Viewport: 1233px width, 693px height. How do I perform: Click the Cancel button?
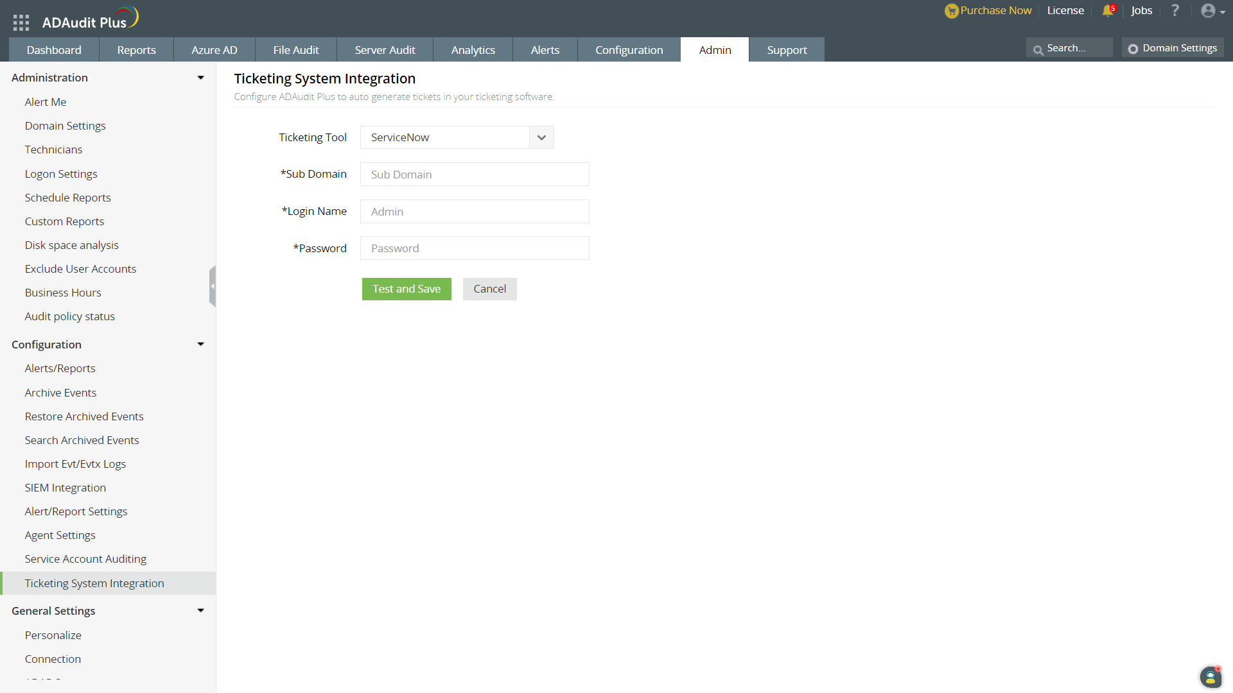click(489, 289)
